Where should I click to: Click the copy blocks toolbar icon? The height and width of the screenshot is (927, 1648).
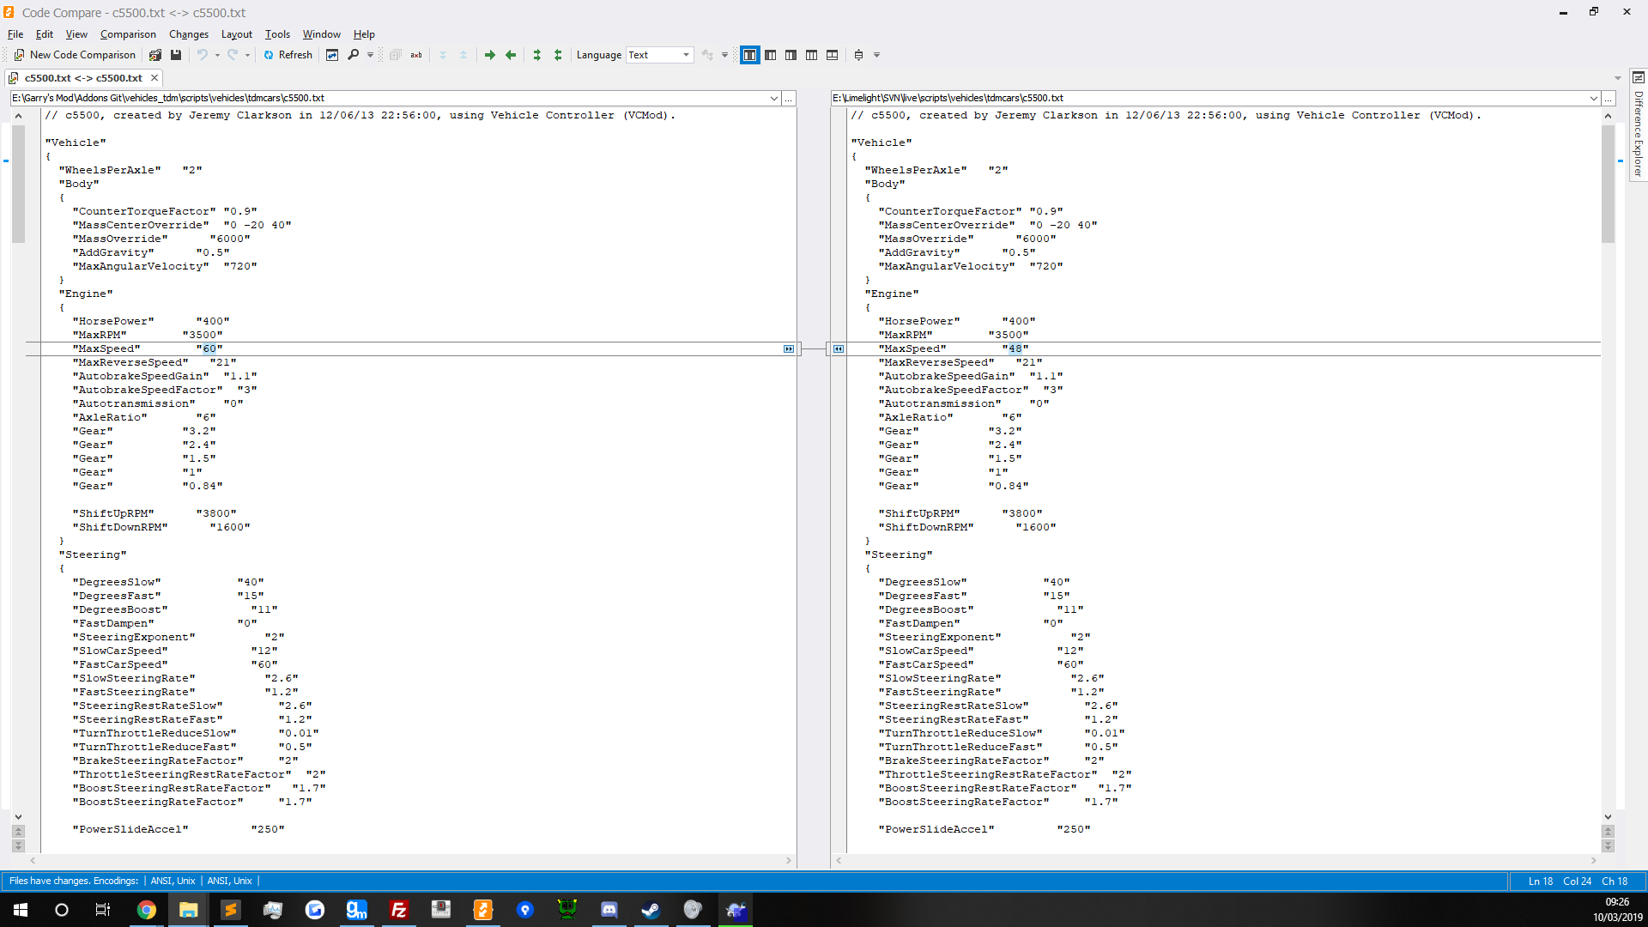pos(395,55)
